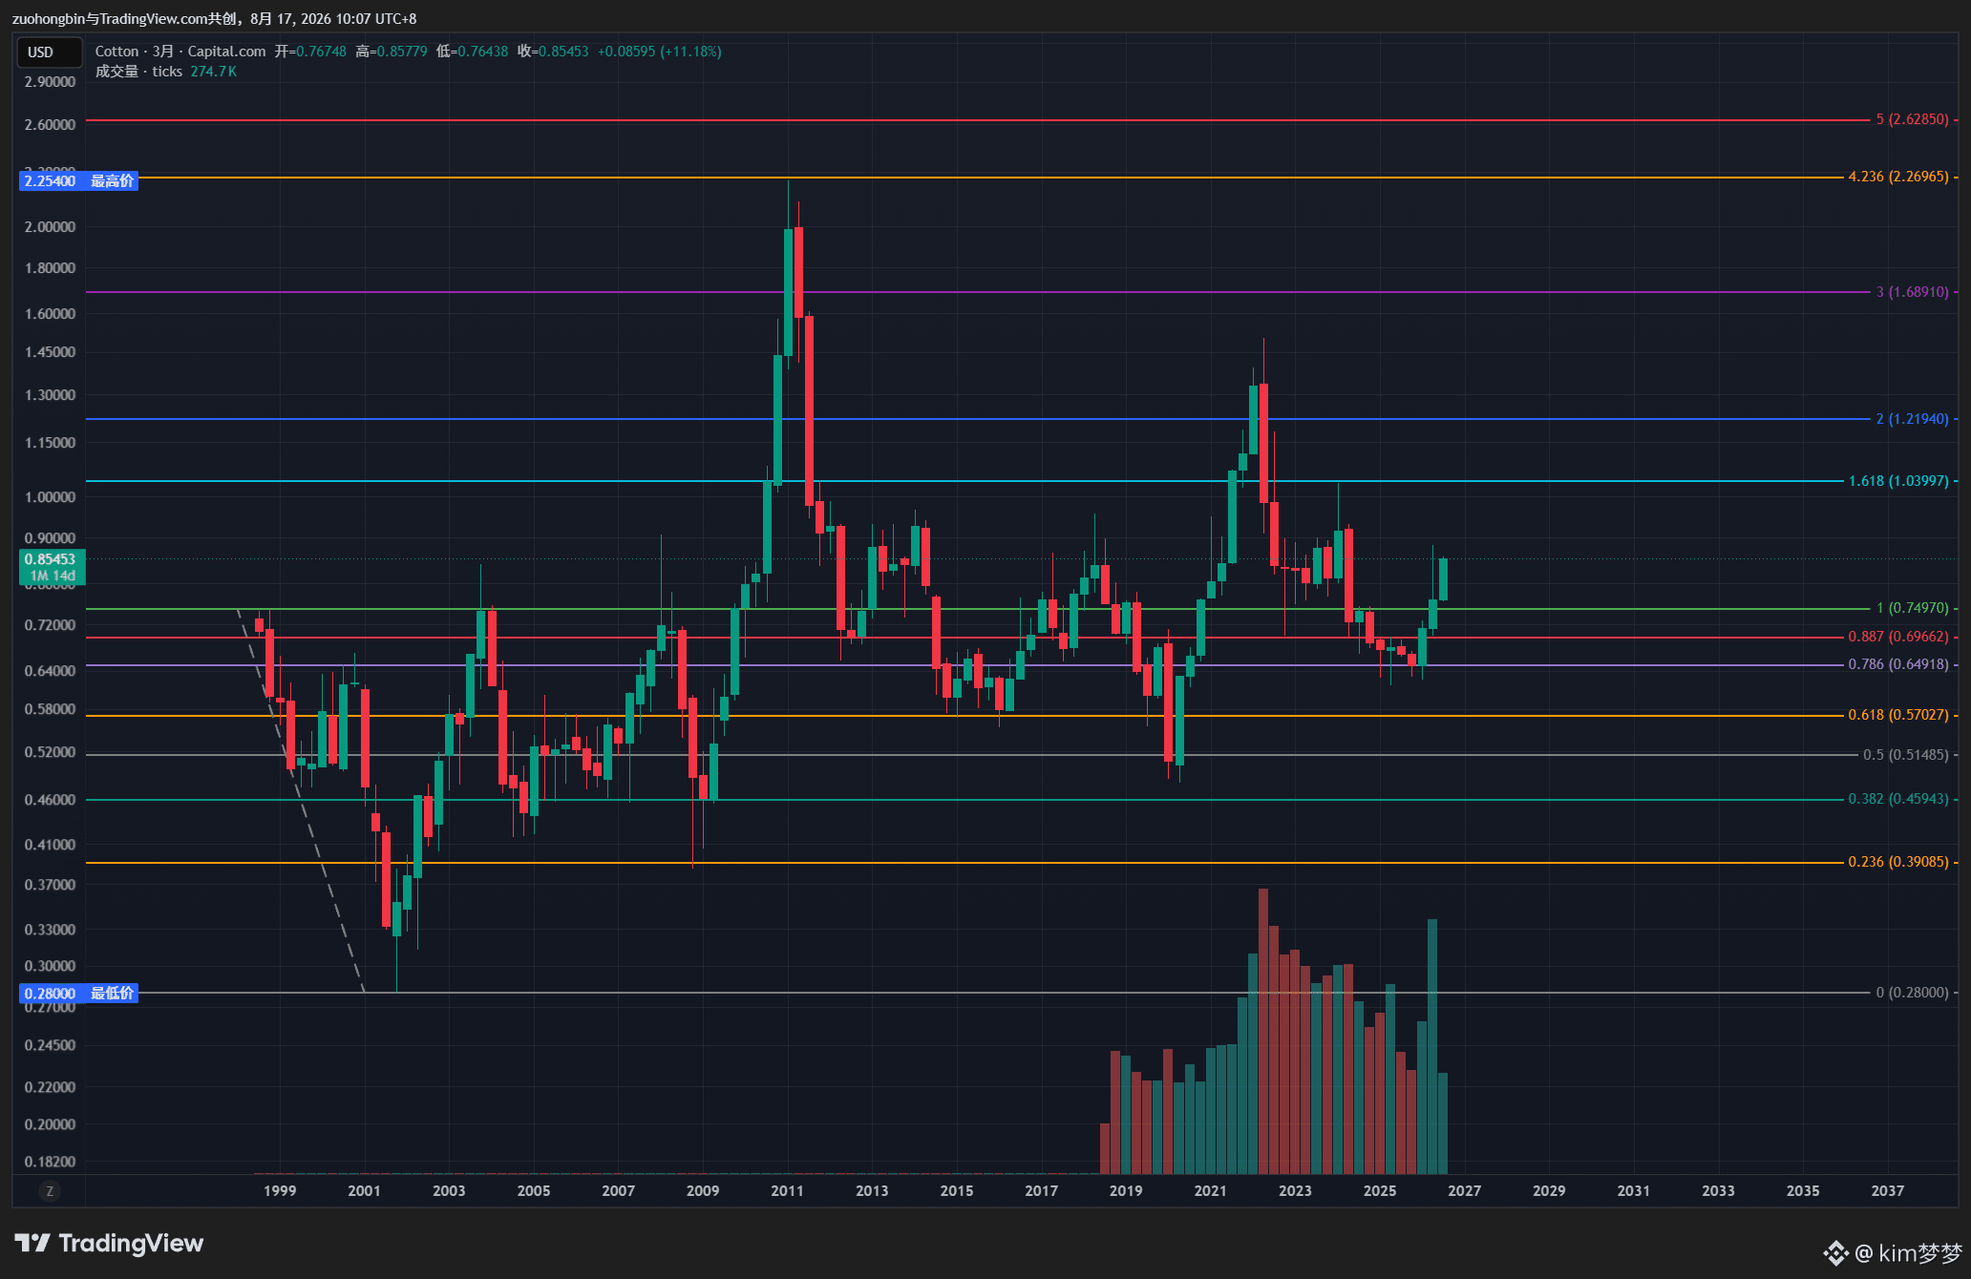Click the latest green candle at 0.85
1971x1279 pixels.
(1443, 579)
